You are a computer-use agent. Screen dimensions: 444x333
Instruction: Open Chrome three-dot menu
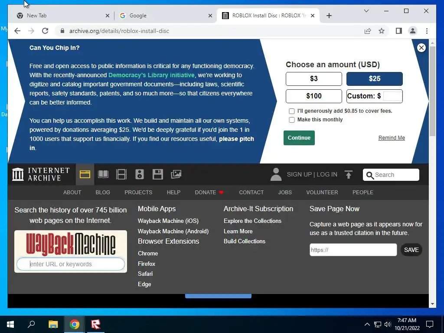(x=427, y=31)
